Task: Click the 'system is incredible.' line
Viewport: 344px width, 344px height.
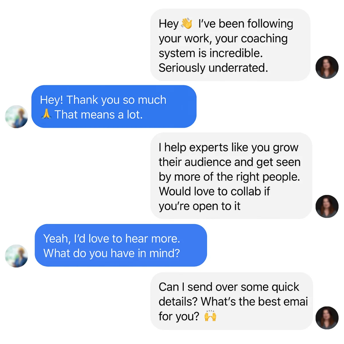Action: point(211,53)
